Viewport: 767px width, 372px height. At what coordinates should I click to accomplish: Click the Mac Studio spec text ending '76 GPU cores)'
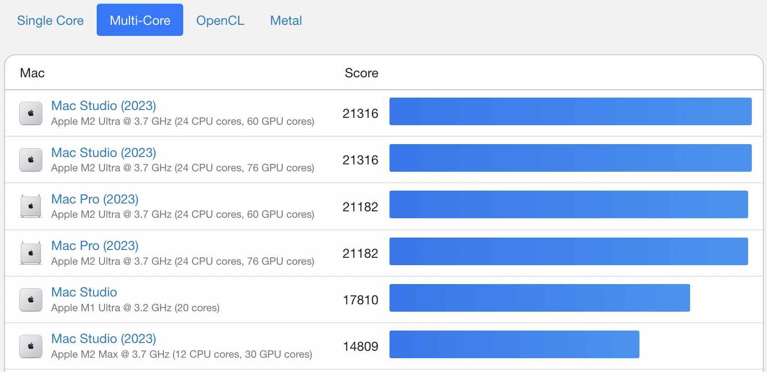(x=183, y=168)
